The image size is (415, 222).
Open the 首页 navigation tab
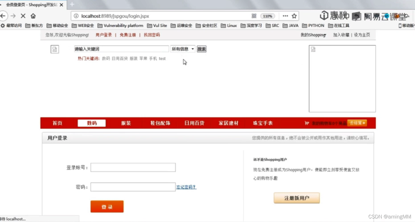pyautogui.click(x=57, y=123)
